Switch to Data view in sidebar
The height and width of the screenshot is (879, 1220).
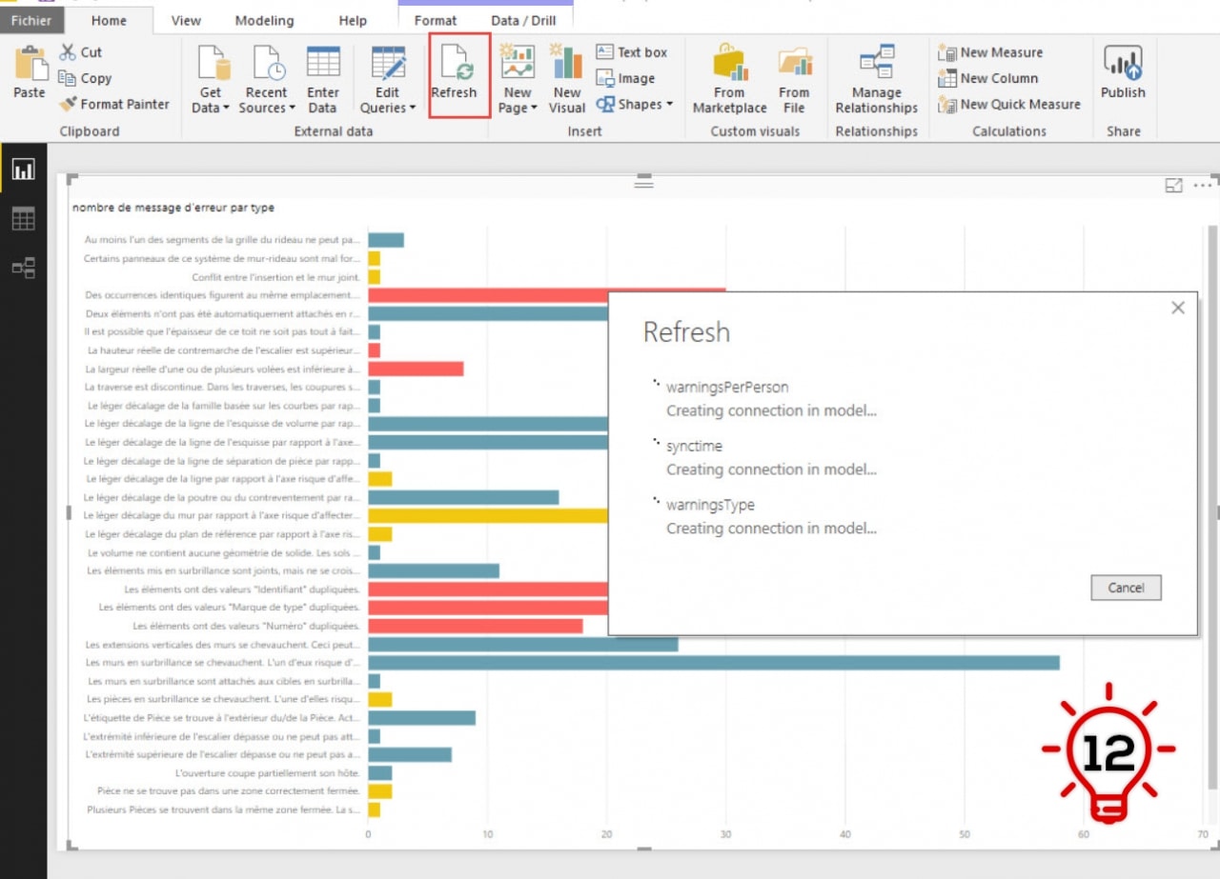(23, 219)
